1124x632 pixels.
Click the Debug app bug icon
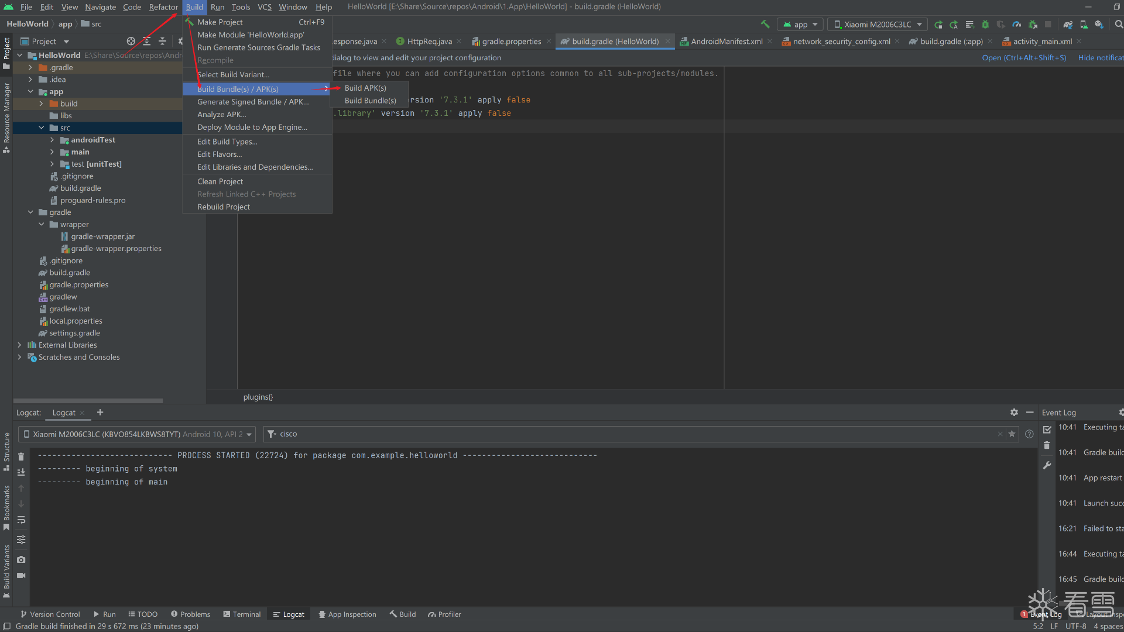pos(985,25)
